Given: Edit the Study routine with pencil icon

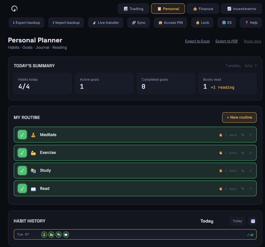Looking at the screenshot, I should coord(243,170).
